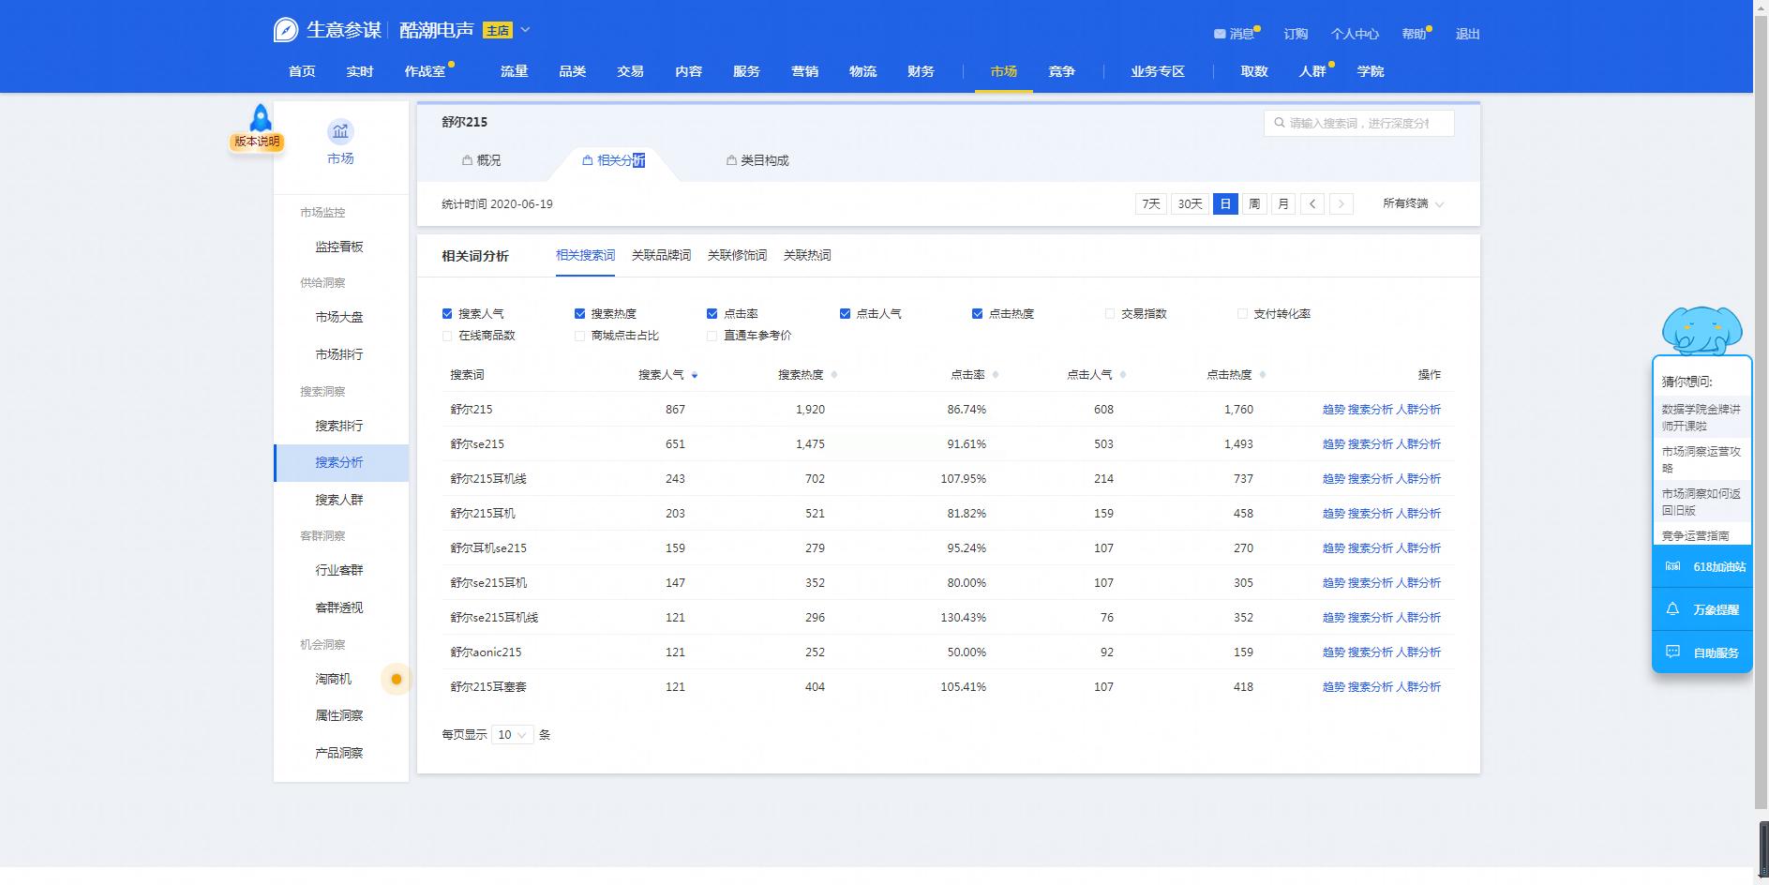This screenshot has height=885, width=1769.
Task: Select the 市场 sidebar icon
Action: click(x=339, y=133)
